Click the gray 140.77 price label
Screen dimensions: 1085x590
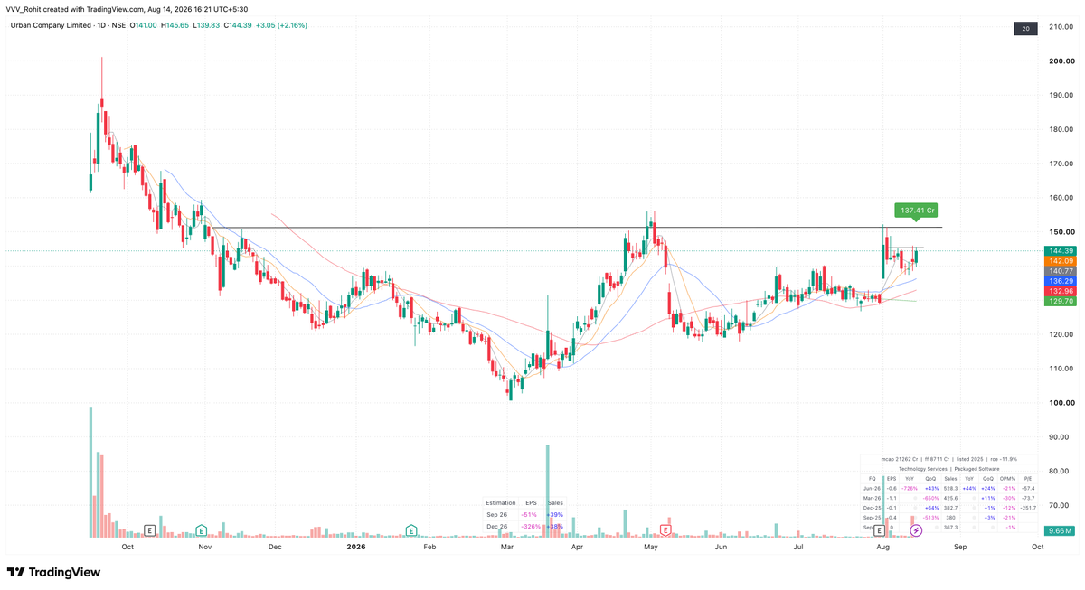coord(1059,271)
